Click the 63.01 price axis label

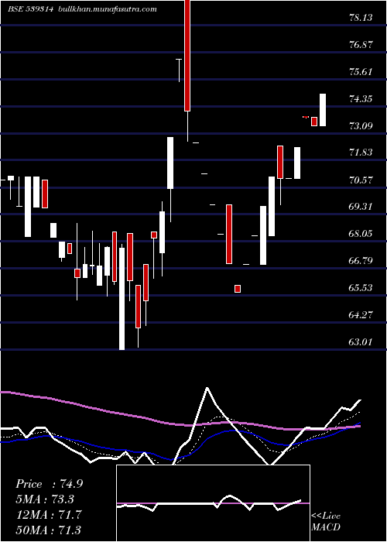click(x=361, y=342)
